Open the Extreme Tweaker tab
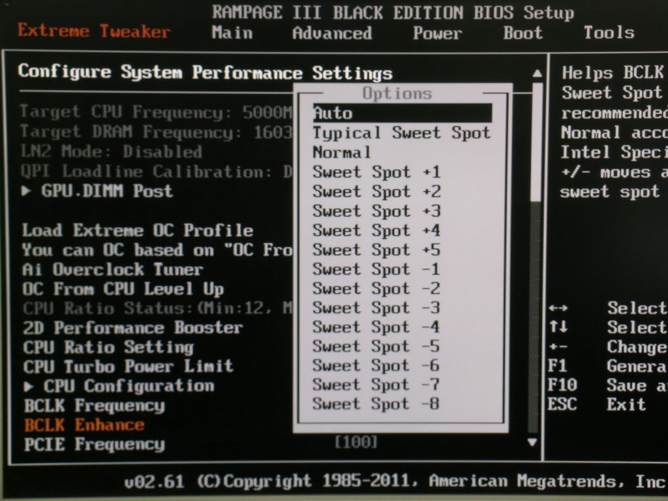This screenshot has width=668, height=501. pyautogui.click(x=94, y=31)
